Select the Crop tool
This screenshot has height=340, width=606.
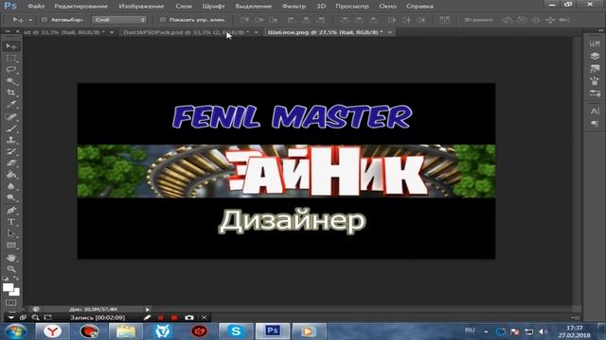(x=11, y=93)
